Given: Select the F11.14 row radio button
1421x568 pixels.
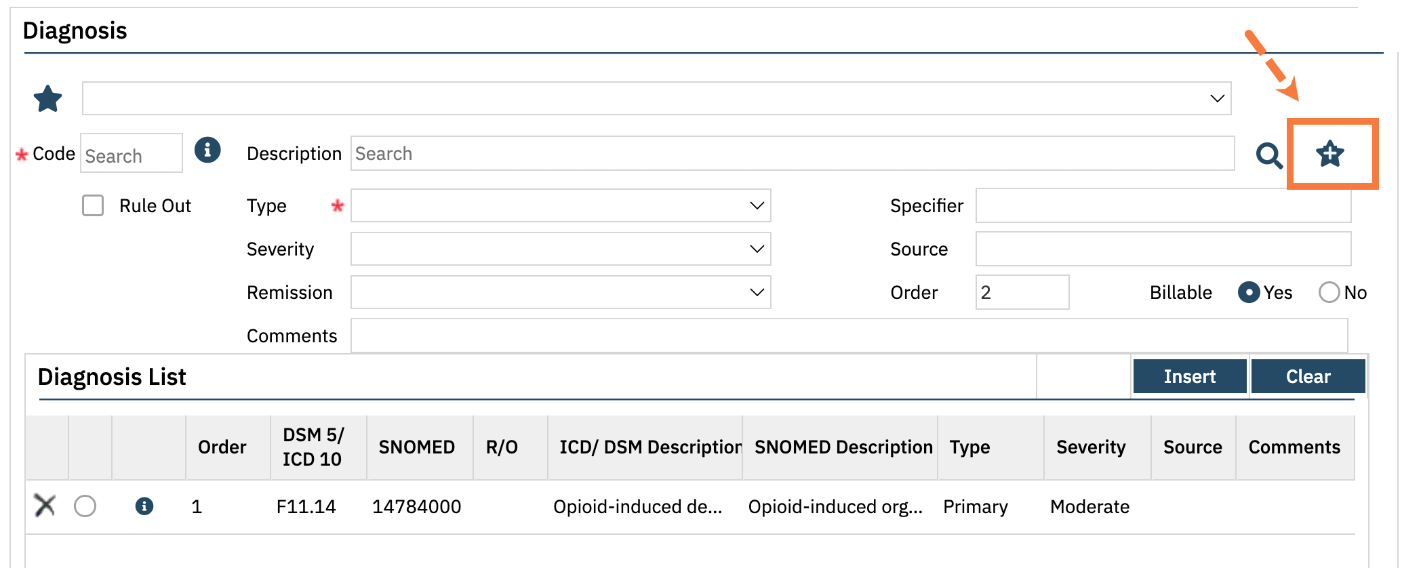Looking at the screenshot, I should 85,506.
